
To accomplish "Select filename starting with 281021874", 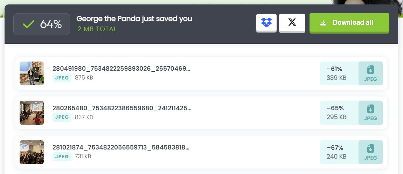I will tap(121, 147).
